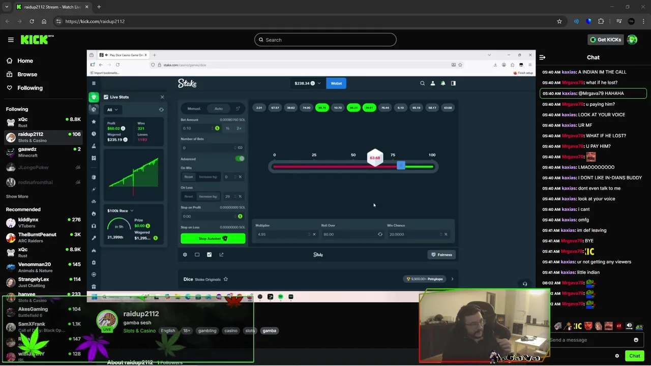This screenshot has width=651, height=366.
Task: Click the Bet Amount input field
Action: point(200,128)
